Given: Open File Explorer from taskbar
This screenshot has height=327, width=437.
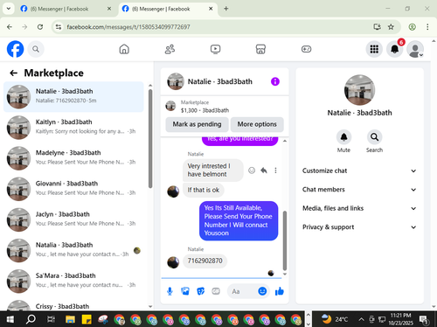Looking at the screenshot, I should [70, 319].
